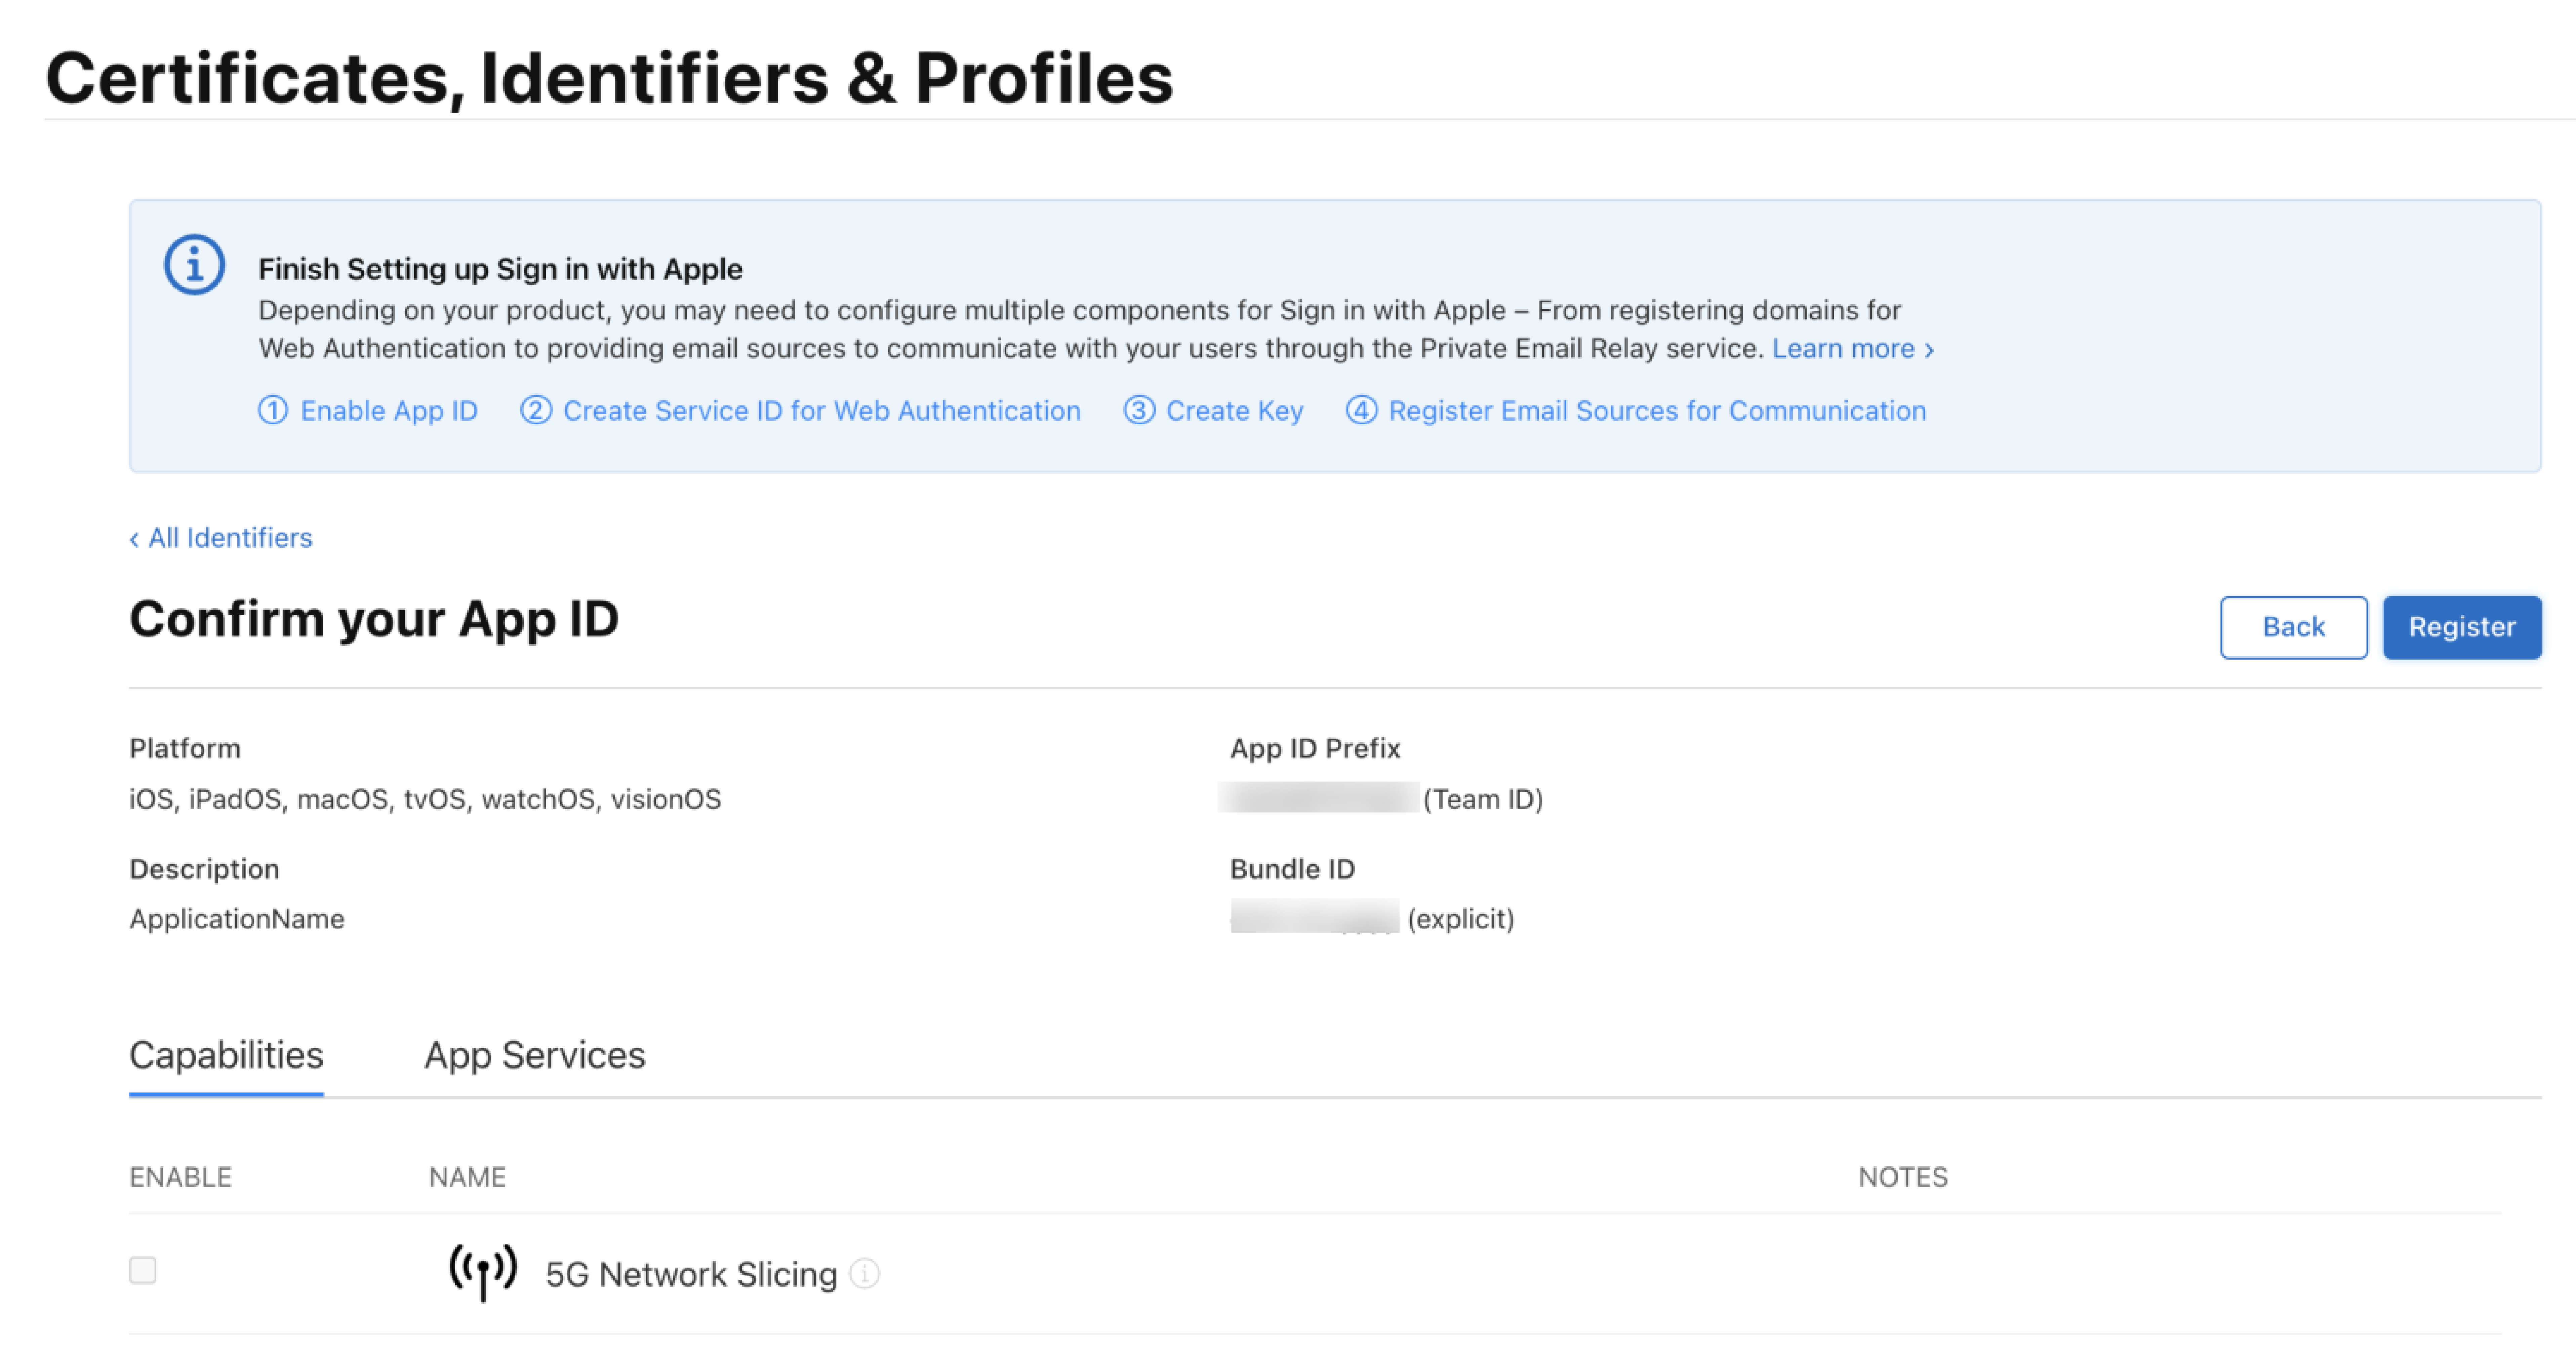Click the circled number 1 step icon
Screen dimensions: 2576x1357
click(273, 410)
